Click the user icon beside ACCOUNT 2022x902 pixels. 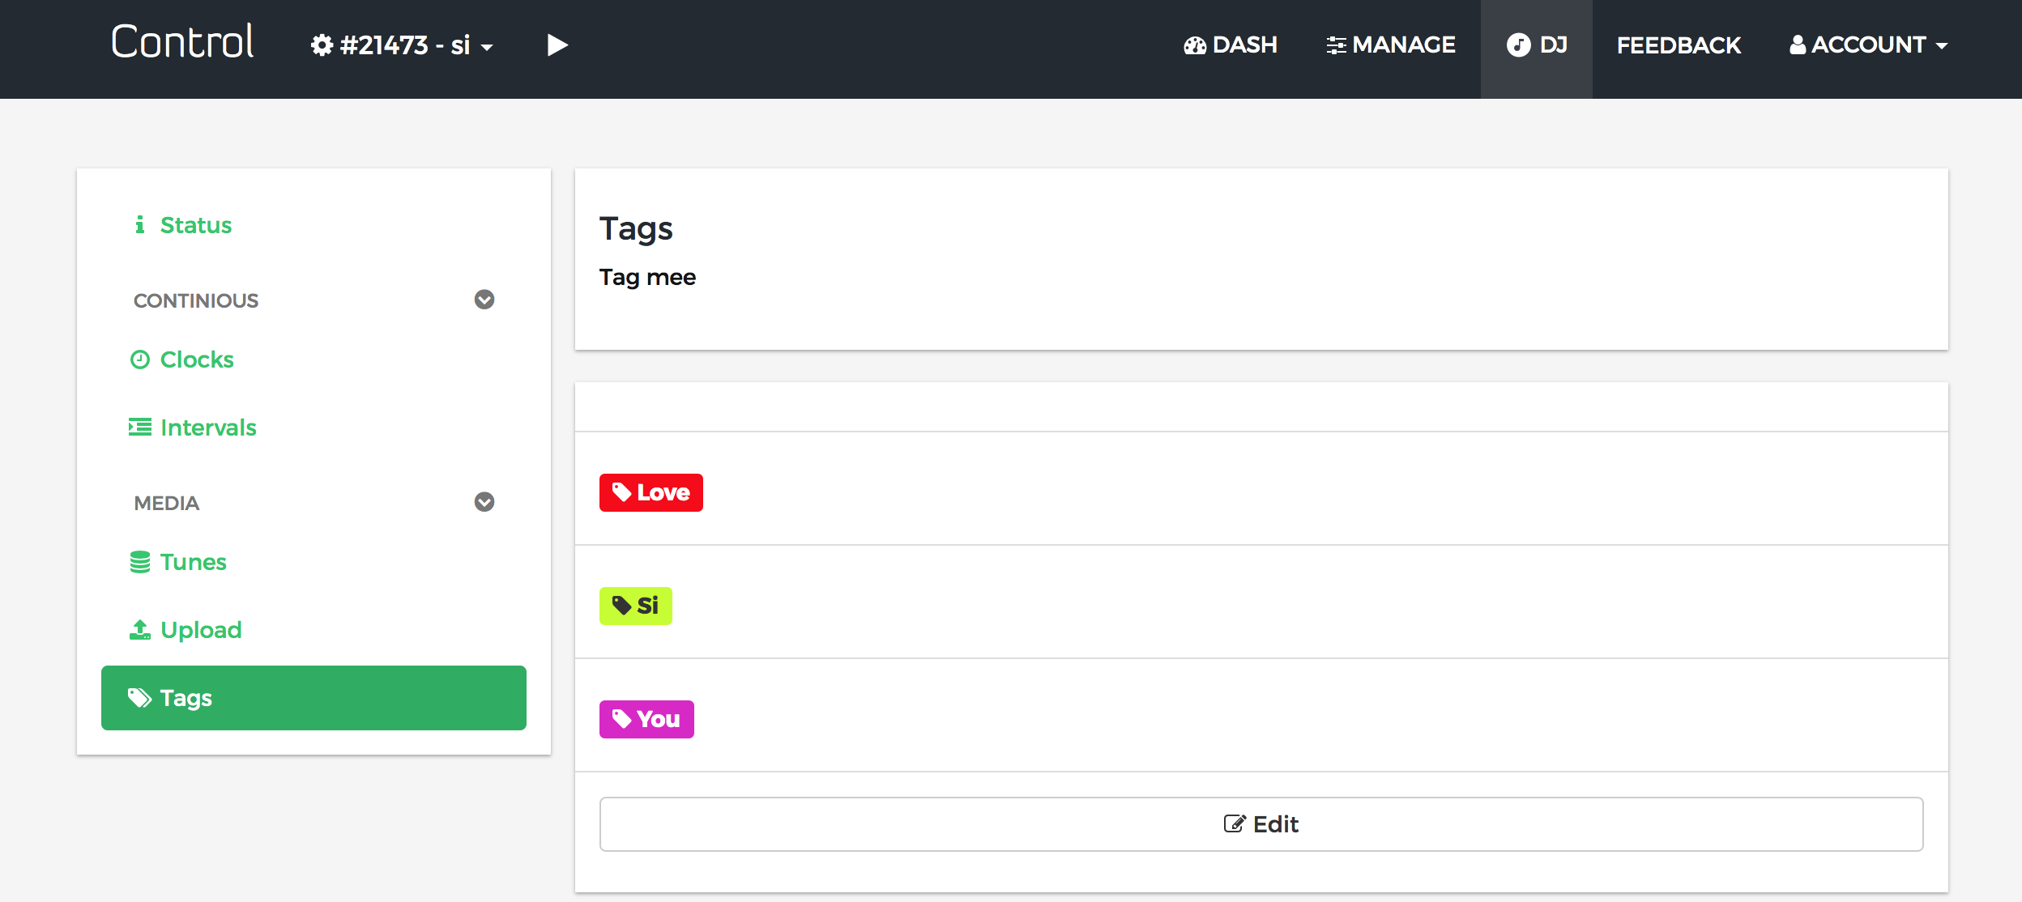1798,45
